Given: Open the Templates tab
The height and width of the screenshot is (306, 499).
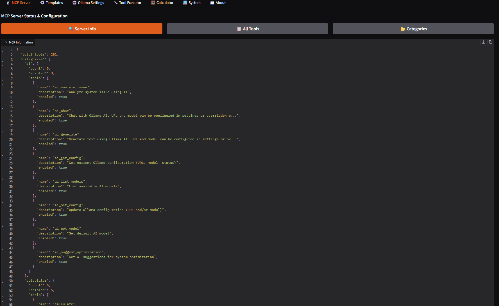Looking at the screenshot, I should coord(51,3).
